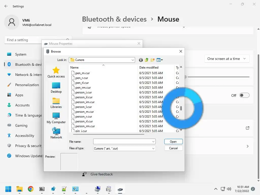The width and height of the screenshot is (260, 195).
Task: Click the volume speaker icon in tray
Action: 229,189
